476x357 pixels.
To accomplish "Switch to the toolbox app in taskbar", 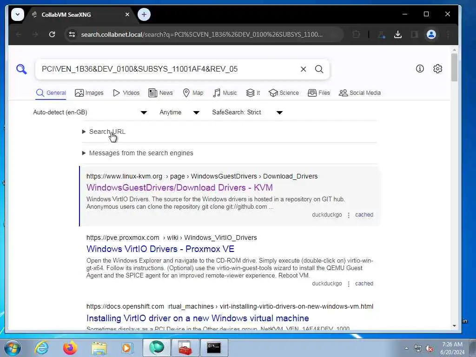I will pyautogui.click(x=185, y=348).
